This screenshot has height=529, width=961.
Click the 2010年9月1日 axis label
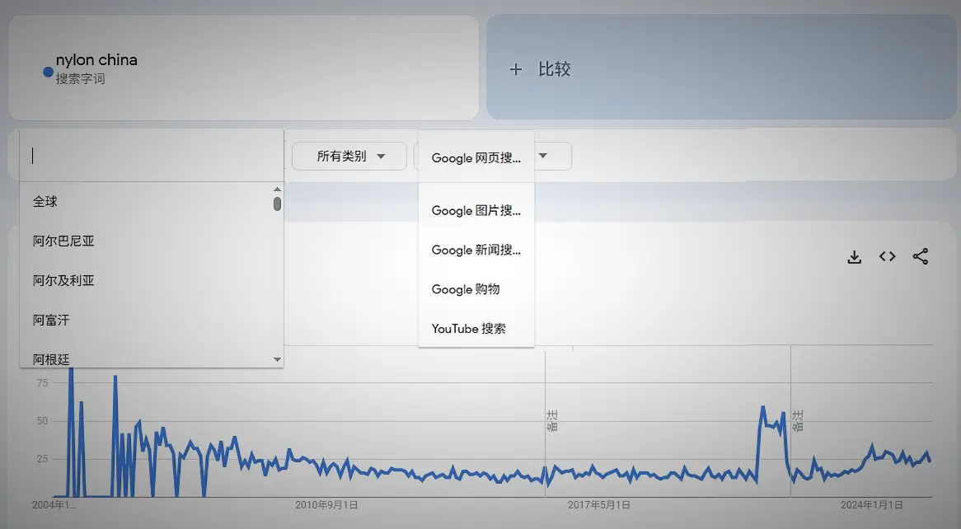coord(326,504)
